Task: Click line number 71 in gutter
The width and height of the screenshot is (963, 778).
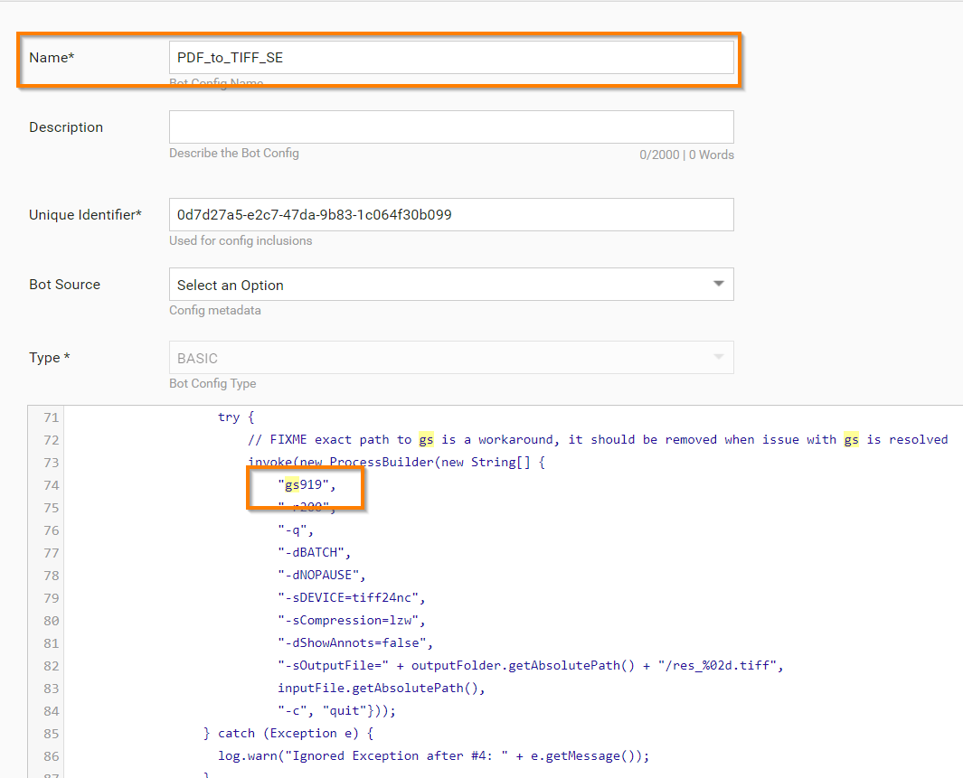Action: pos(52,417)
